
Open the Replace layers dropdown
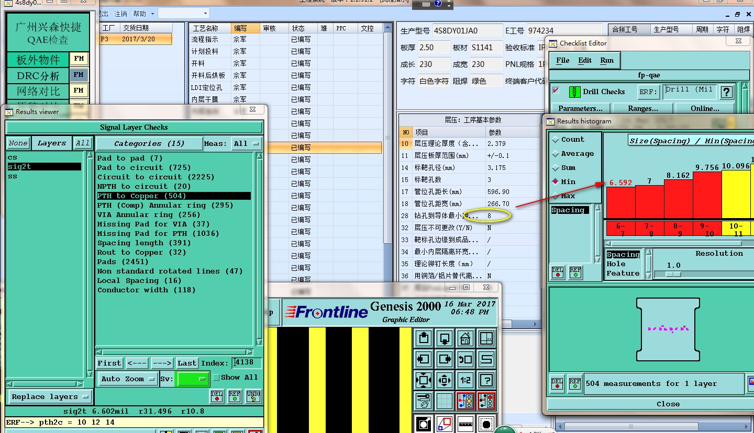[x=50, y=396]
